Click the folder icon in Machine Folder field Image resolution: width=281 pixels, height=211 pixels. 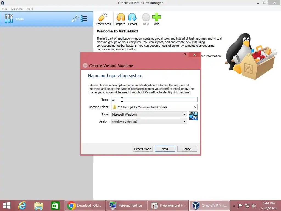pyautogui.click(x=114, y=107)
